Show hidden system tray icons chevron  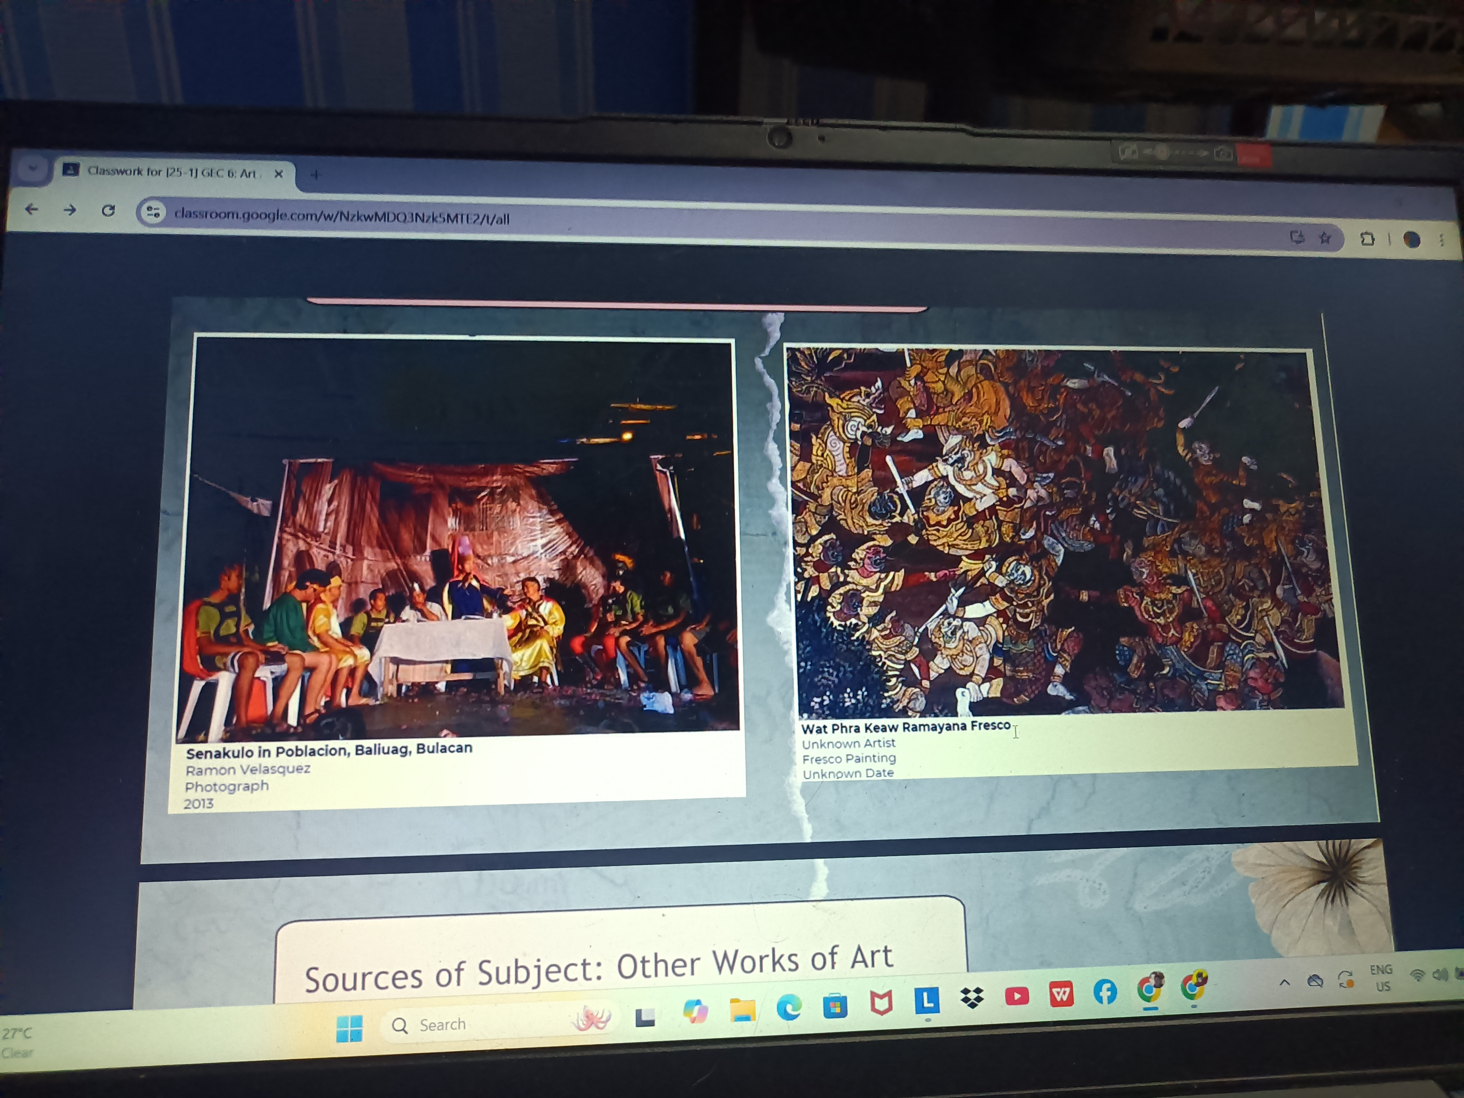coord(1285,982)
